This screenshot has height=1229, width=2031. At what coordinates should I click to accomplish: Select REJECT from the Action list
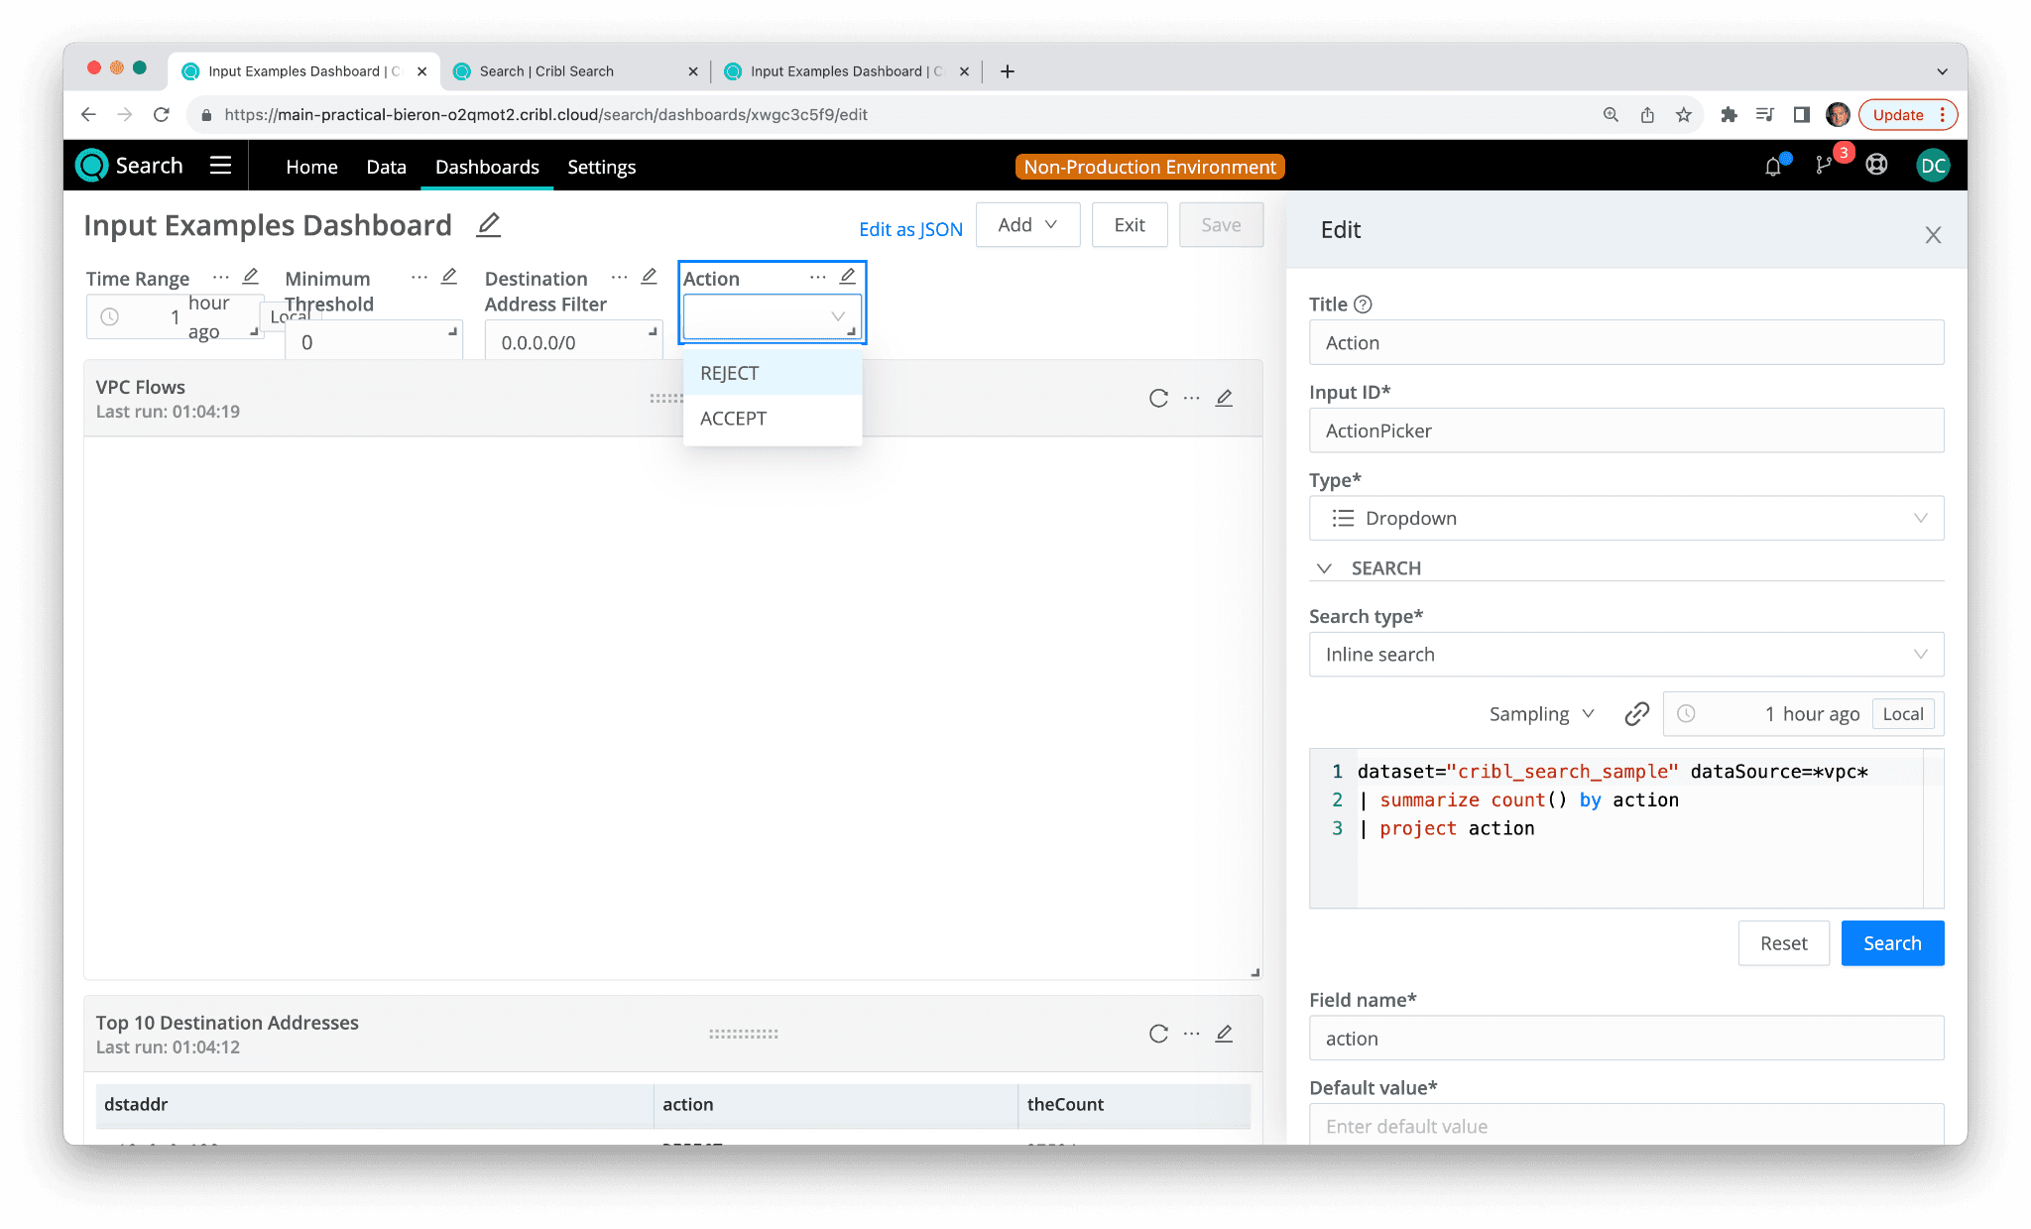point(730,373)
